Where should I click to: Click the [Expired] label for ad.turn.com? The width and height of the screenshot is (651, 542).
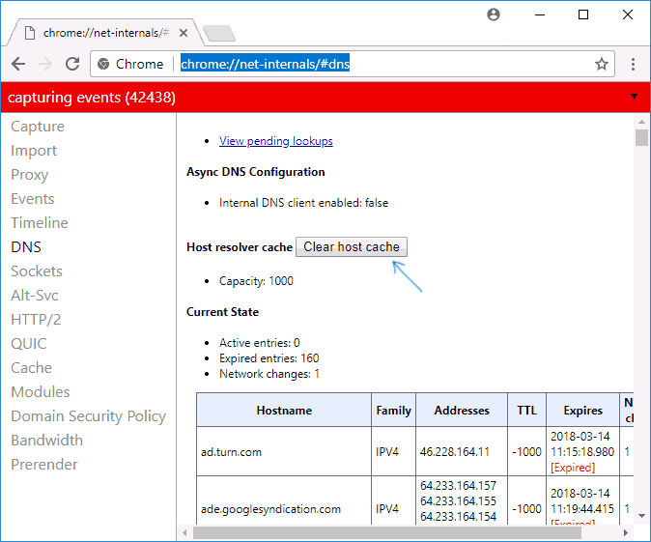pos(573,468)
